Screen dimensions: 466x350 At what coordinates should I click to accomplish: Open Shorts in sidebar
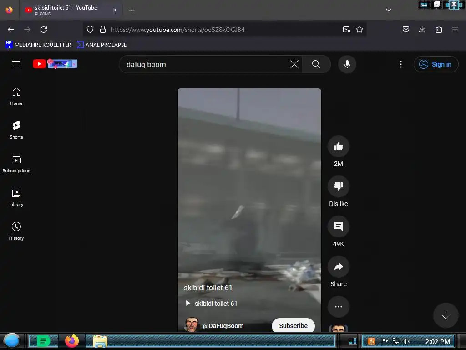[x=16, y=130]
